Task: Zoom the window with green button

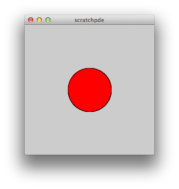Action: [48, 20]
